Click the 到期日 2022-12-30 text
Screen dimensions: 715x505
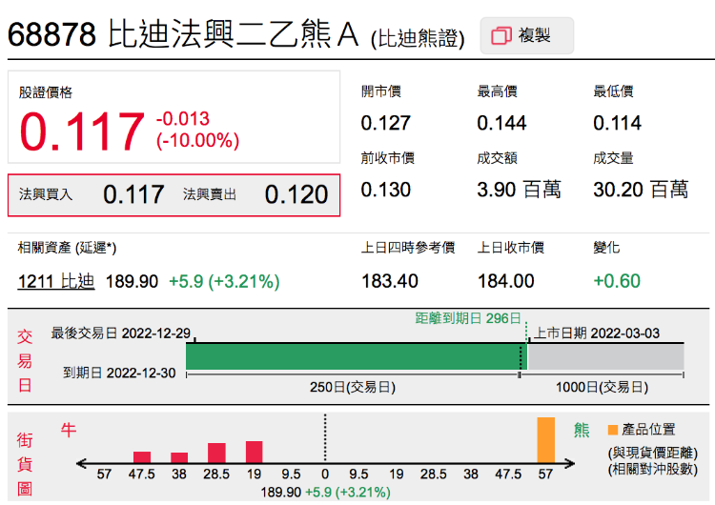[119, 373]
